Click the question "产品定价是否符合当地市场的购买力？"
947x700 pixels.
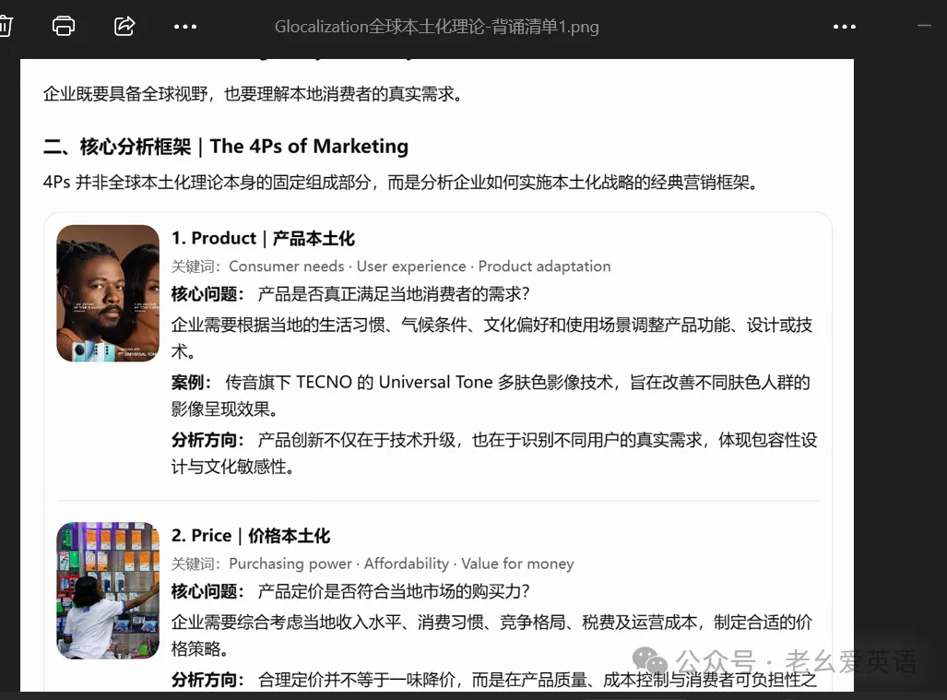click(394, 591)
